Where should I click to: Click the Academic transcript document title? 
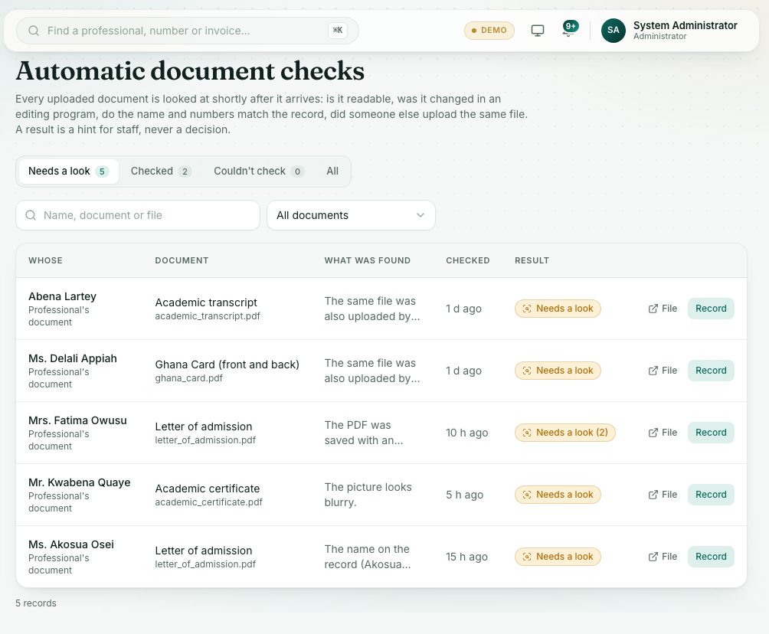[x=206, y=302]
